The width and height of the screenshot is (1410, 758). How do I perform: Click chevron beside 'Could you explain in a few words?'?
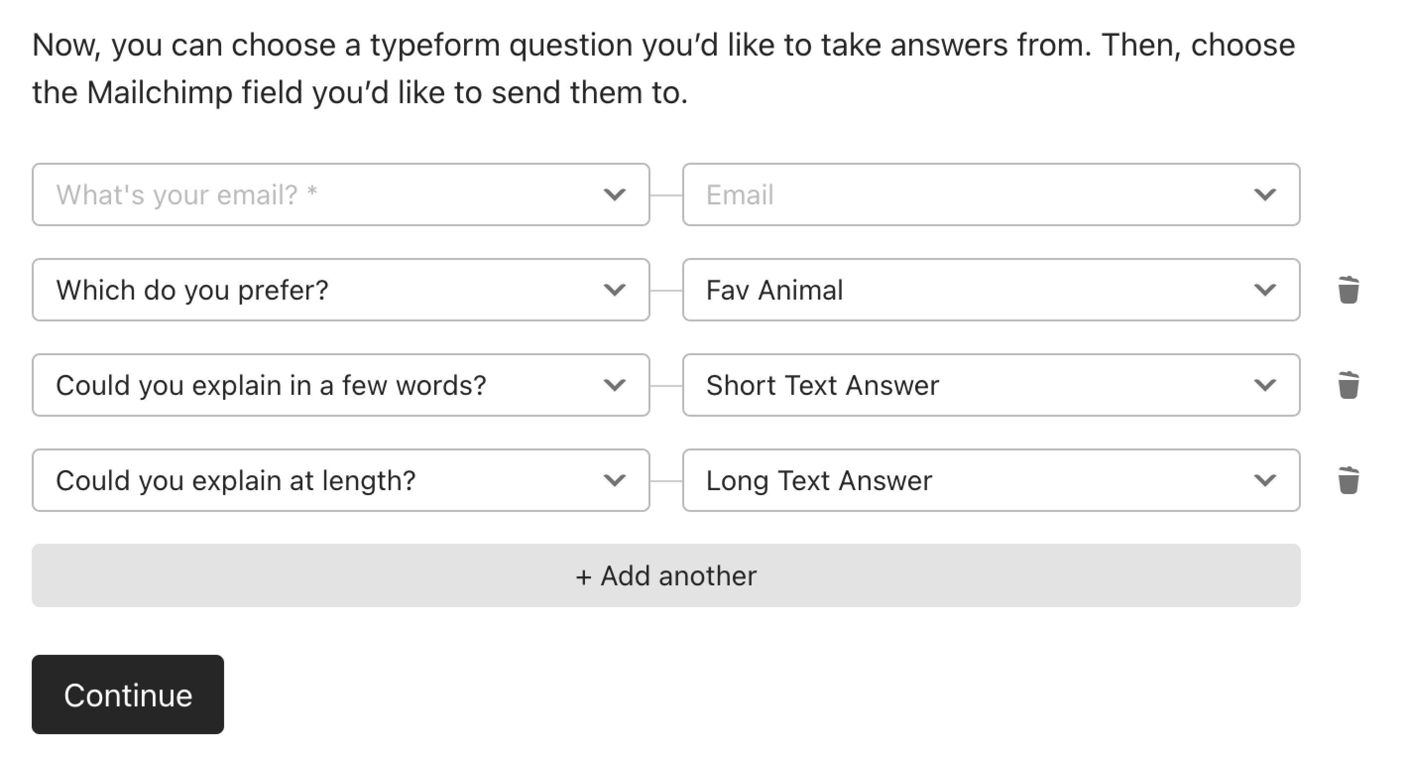[x=614, y=385]
